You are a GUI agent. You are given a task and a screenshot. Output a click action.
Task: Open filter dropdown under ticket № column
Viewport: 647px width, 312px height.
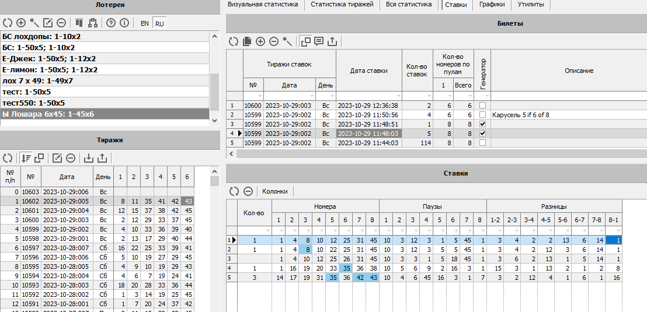point(259,96)
